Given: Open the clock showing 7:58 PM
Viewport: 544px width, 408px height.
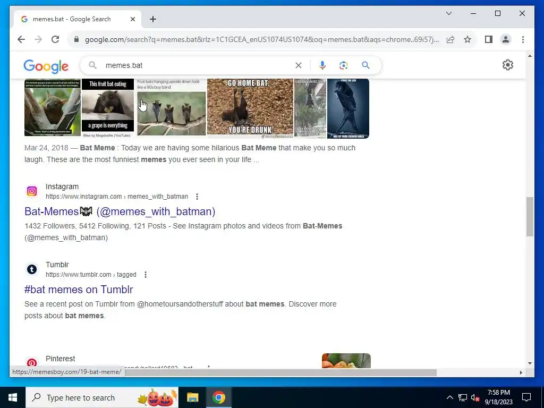Looking at the screenshot, I should 498,397.
